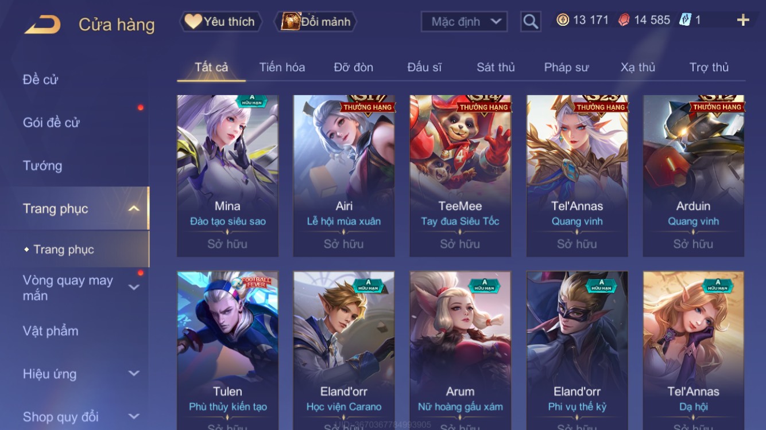Open Gói đề cử in sidebar
Viewport: 766px width, 430px height.
point(51,122)
